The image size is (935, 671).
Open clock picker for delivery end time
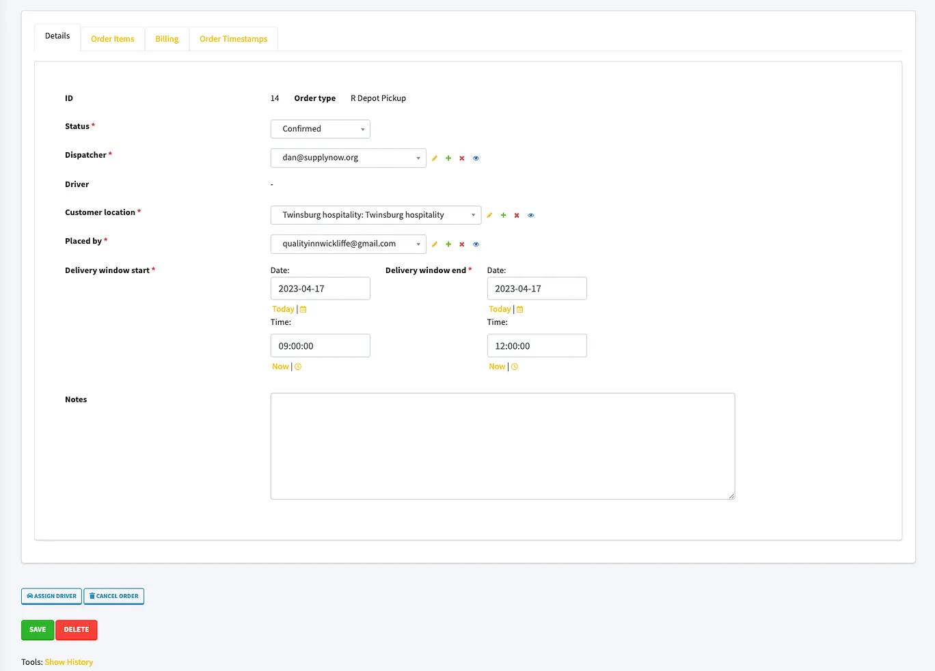point(515,367)
